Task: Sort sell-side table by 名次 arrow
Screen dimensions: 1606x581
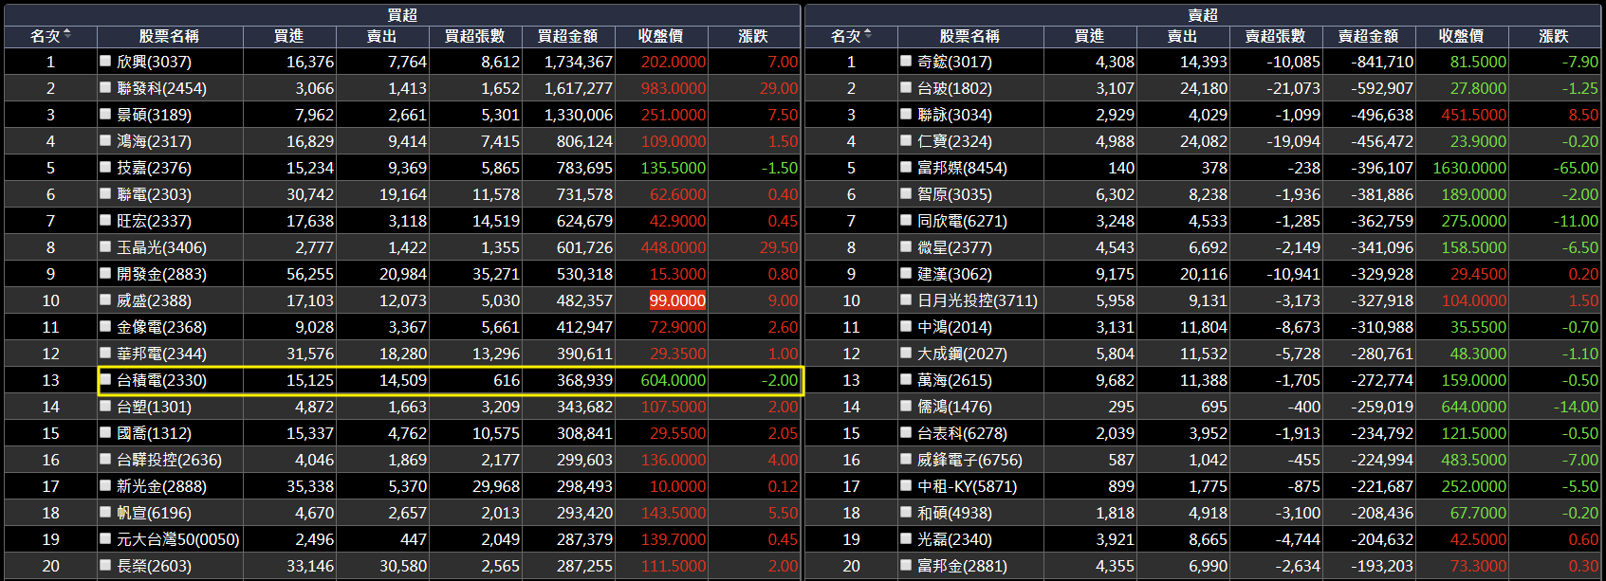Action: [868, 35]
